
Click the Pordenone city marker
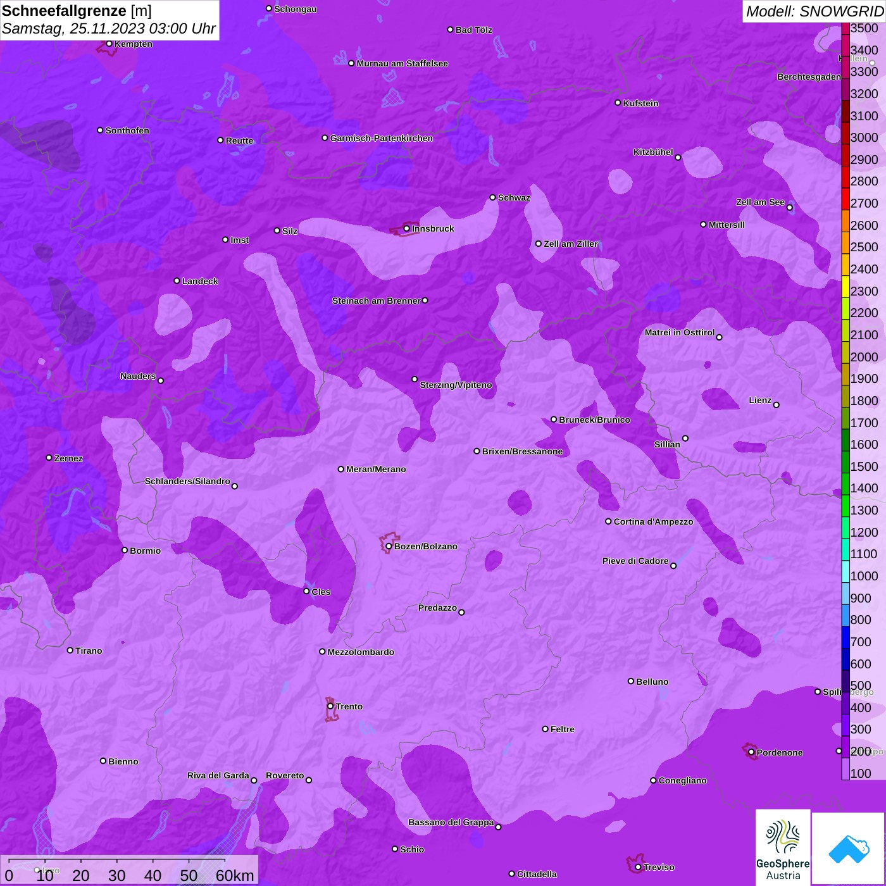751,752
